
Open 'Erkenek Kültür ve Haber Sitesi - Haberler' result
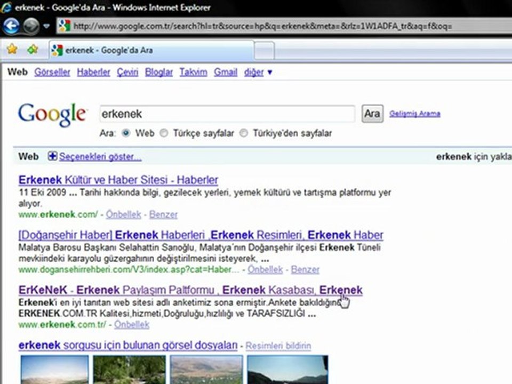[118, 180]
